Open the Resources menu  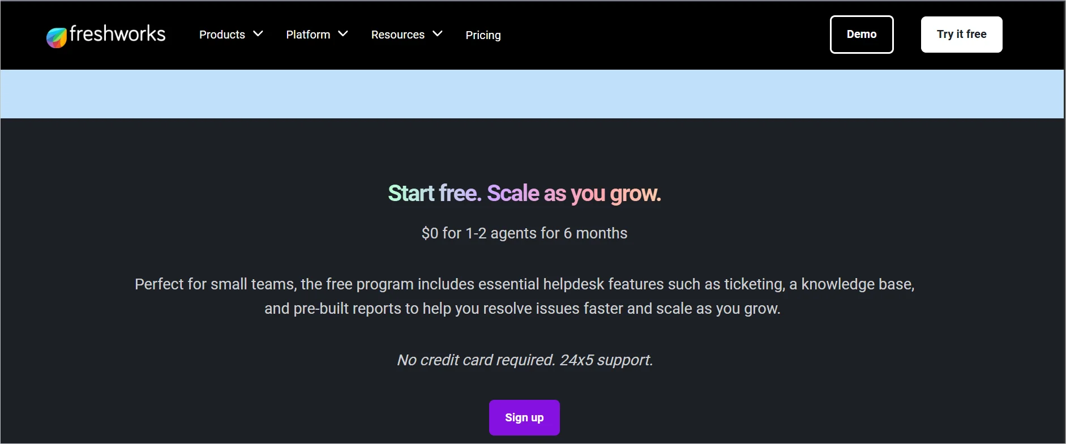click(397, 35)
